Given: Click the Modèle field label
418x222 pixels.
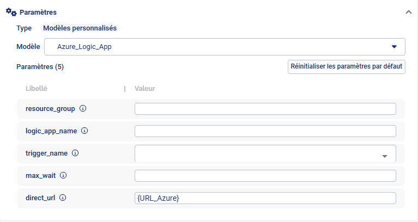Looking at the screenshot, I should point(28,47).
